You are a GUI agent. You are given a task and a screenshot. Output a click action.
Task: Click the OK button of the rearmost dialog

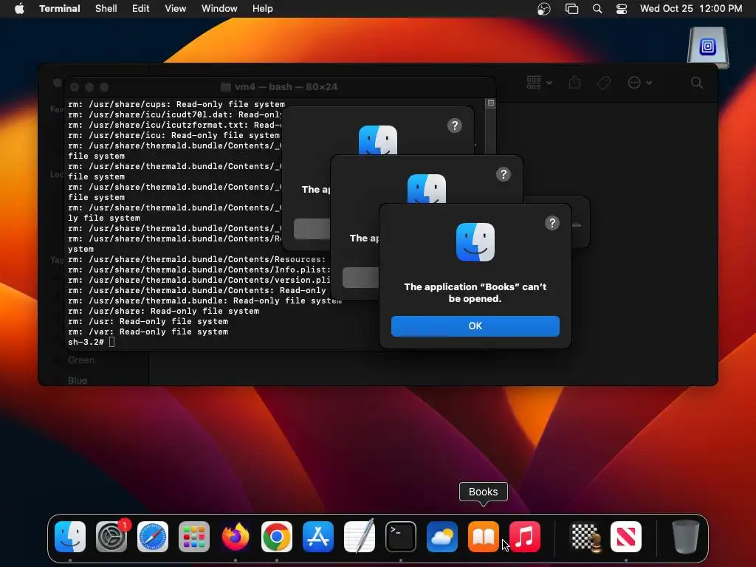tap(312, 229)
